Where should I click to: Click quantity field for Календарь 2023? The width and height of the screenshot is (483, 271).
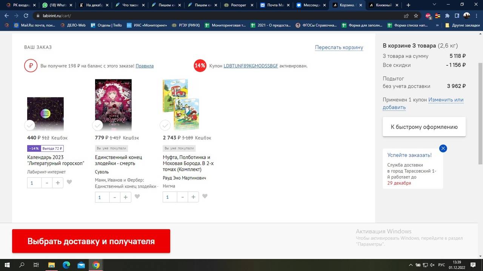click(x=34, y=183)
